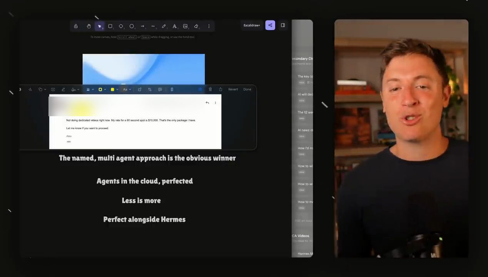Expand the border color dropdown
The image size is (488, 277).
(102, 89)
